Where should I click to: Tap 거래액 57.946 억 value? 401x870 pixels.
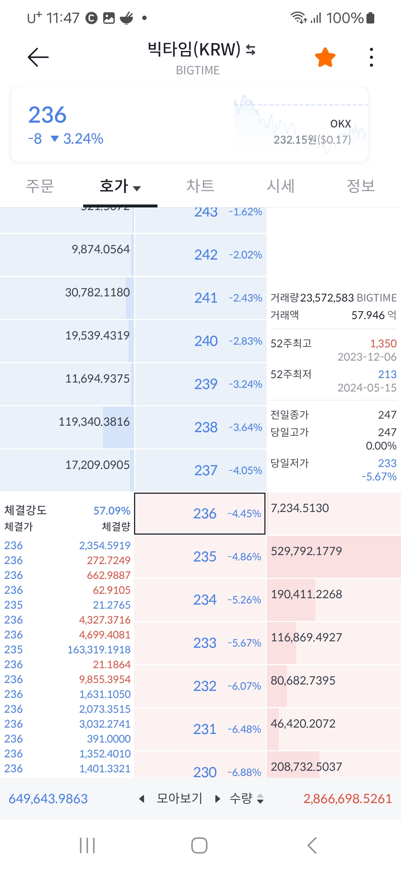374,315
